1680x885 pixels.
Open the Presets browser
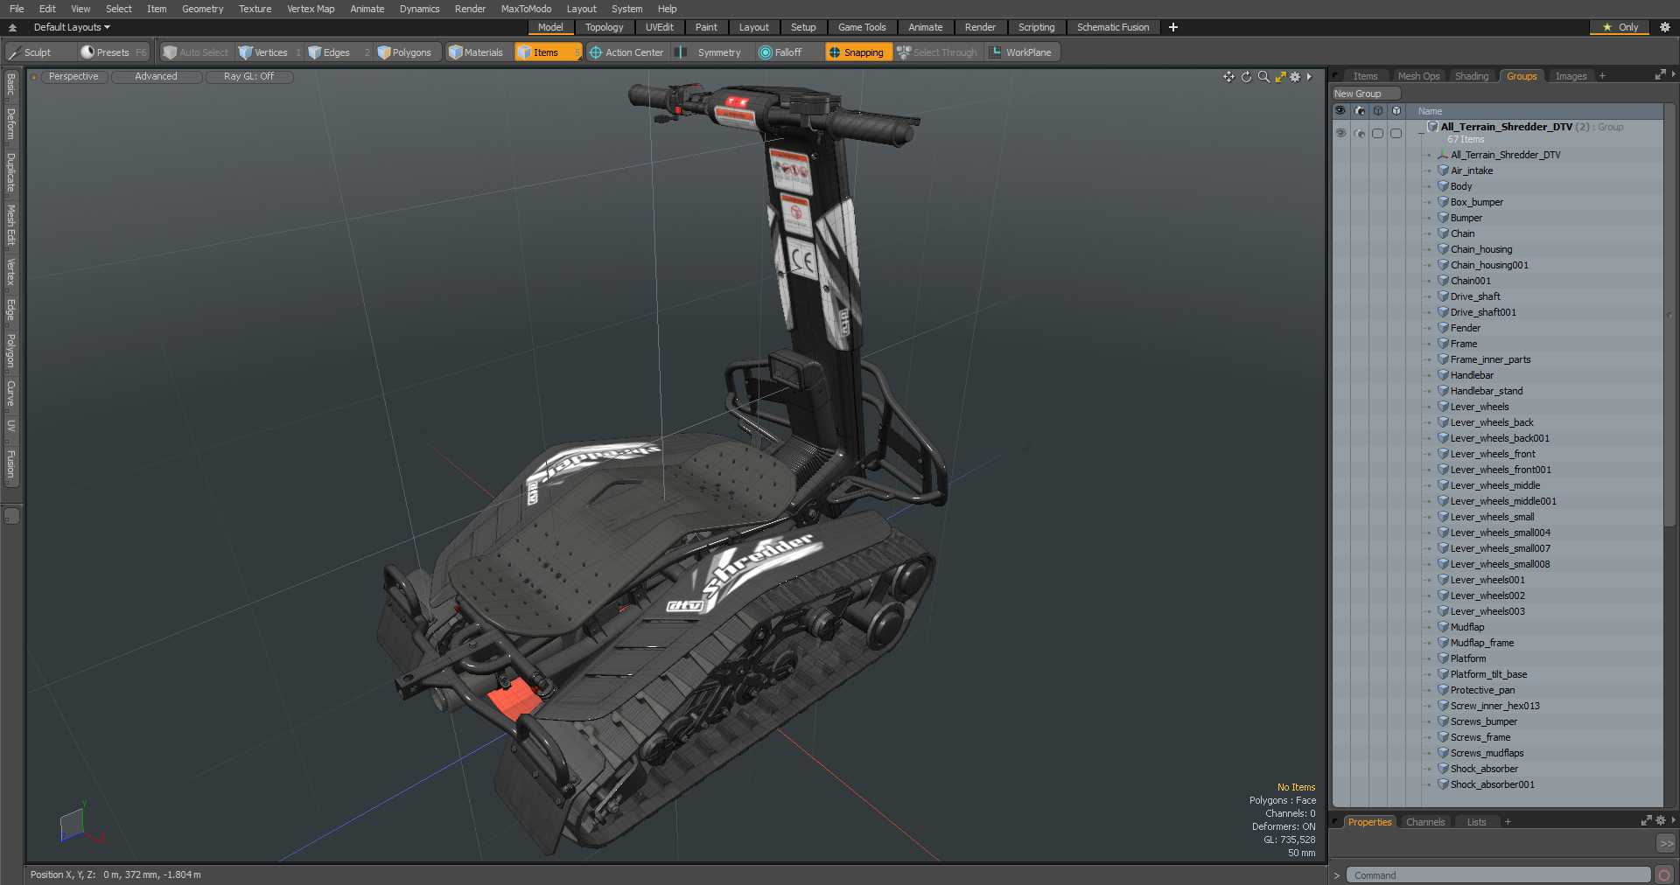tap(114, 52)
